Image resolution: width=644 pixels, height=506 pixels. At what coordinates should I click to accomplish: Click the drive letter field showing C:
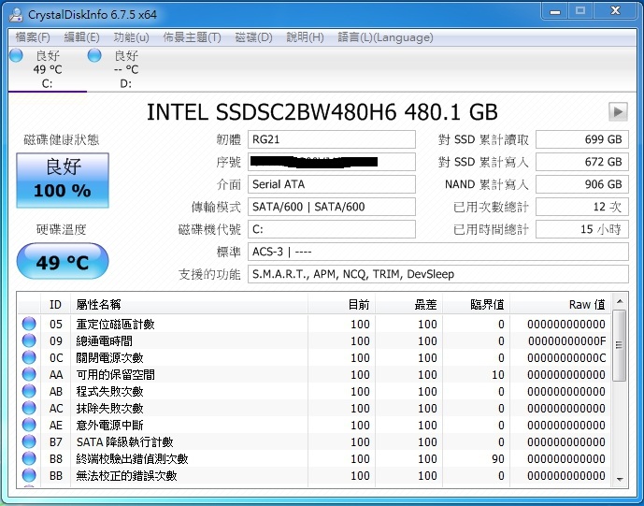(332, 229)
